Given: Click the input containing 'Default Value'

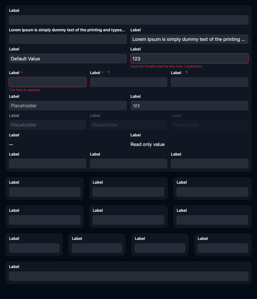Looking at the screenshot, I should click(x=68, y=58).
